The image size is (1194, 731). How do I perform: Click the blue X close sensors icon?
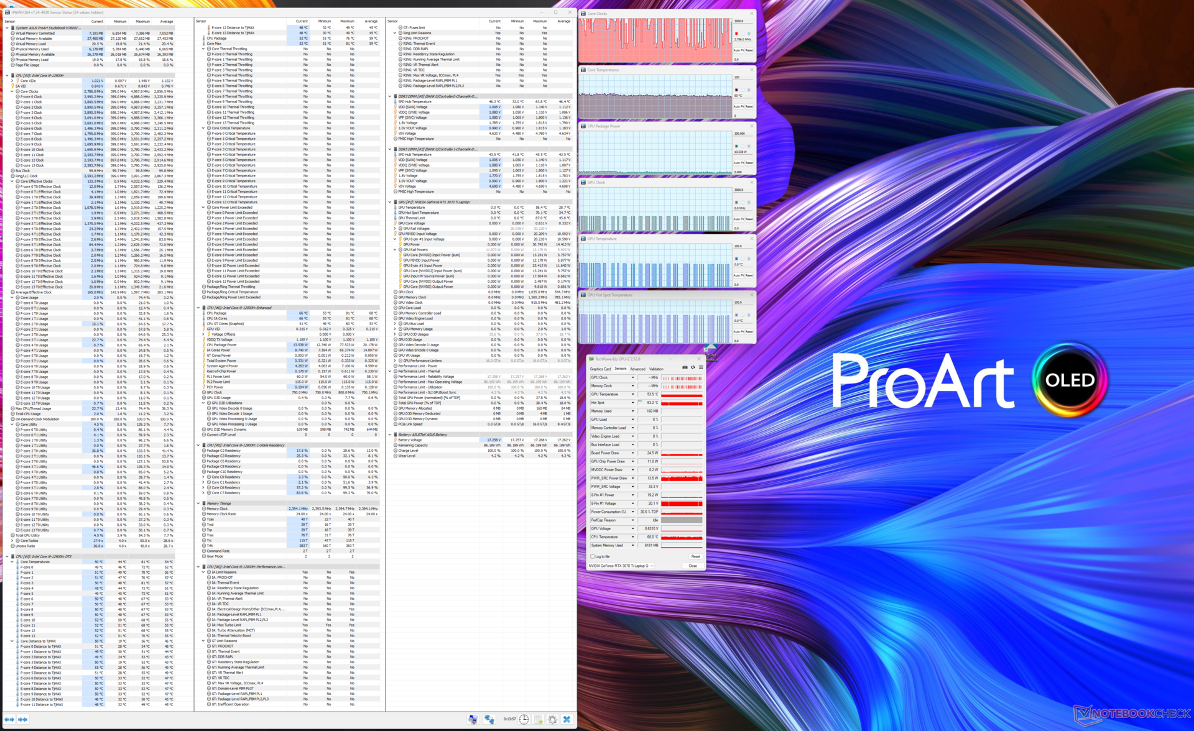tap(567, 719)
